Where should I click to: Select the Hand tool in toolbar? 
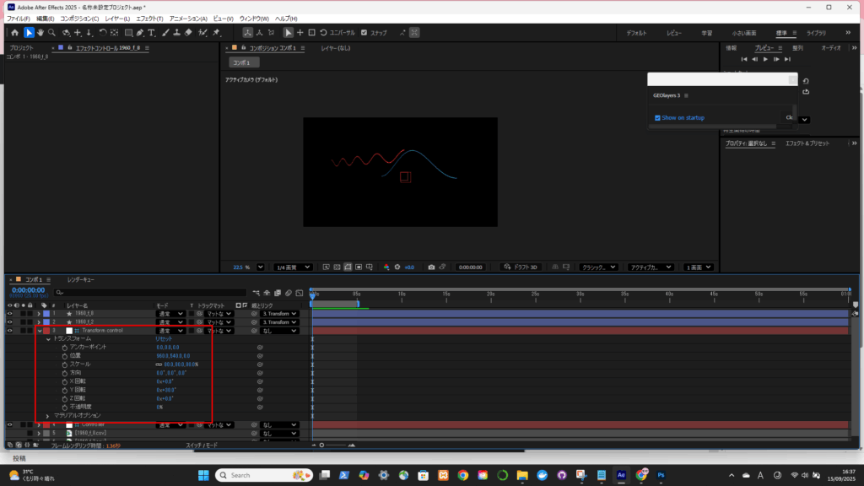[40, 33]
